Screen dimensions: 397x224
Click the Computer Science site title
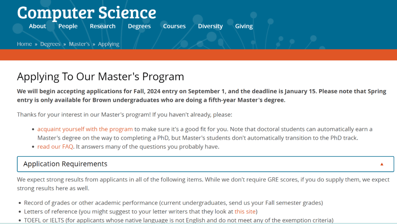[87, 12]
